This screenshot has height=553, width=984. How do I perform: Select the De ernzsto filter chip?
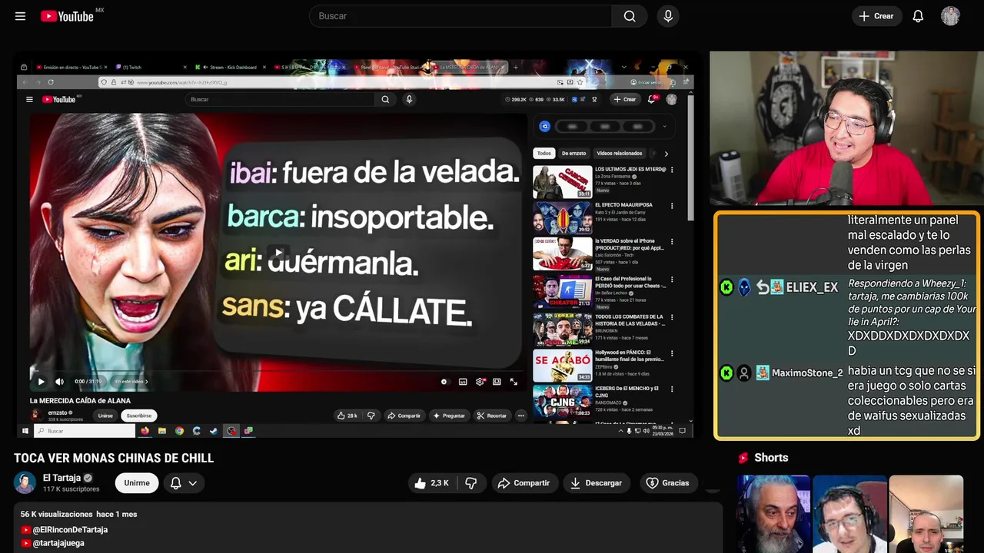(573, 153)
